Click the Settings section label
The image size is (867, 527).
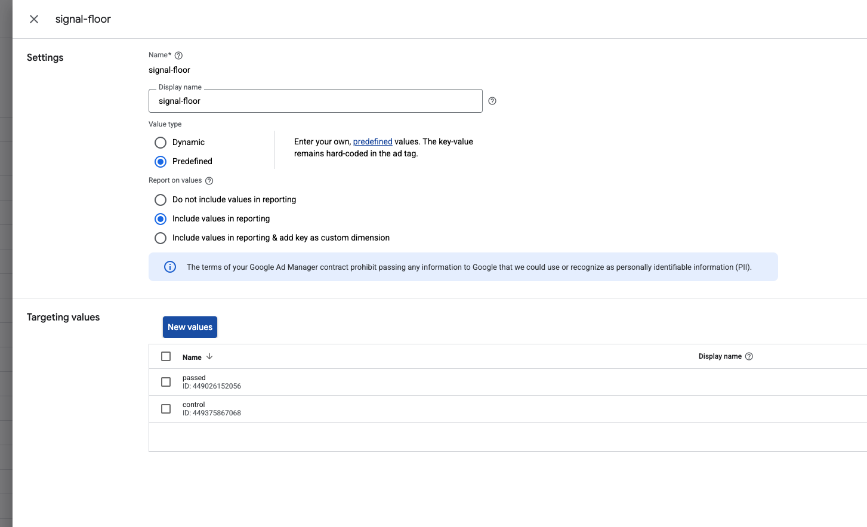pos(45,57)
